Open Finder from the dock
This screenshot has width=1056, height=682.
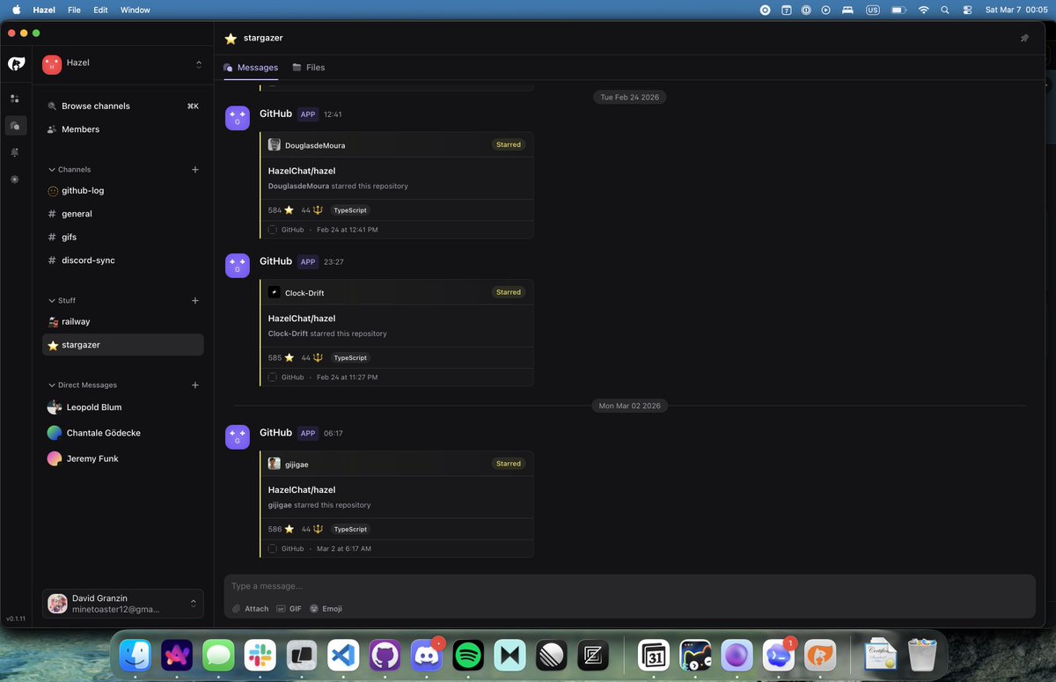point(135,656)
